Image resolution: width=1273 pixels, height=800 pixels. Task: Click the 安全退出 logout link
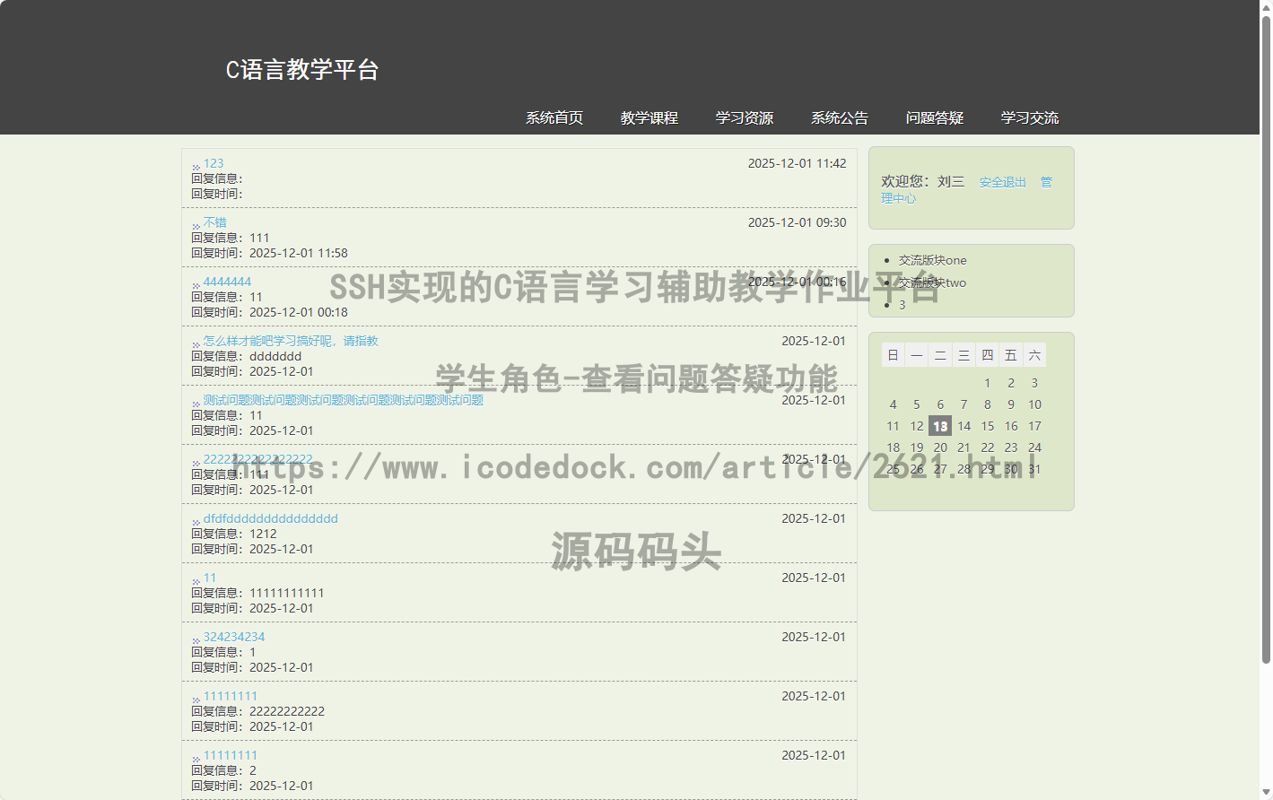[1002, 182]
